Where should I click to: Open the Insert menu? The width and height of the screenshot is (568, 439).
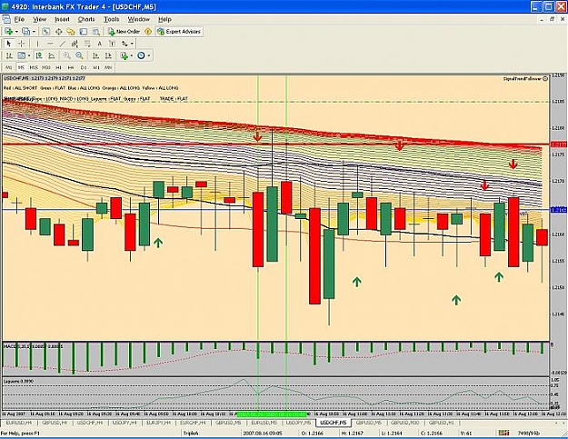[x=62, y=19]
